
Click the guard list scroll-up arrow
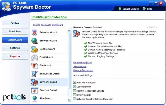click(69, 30)
